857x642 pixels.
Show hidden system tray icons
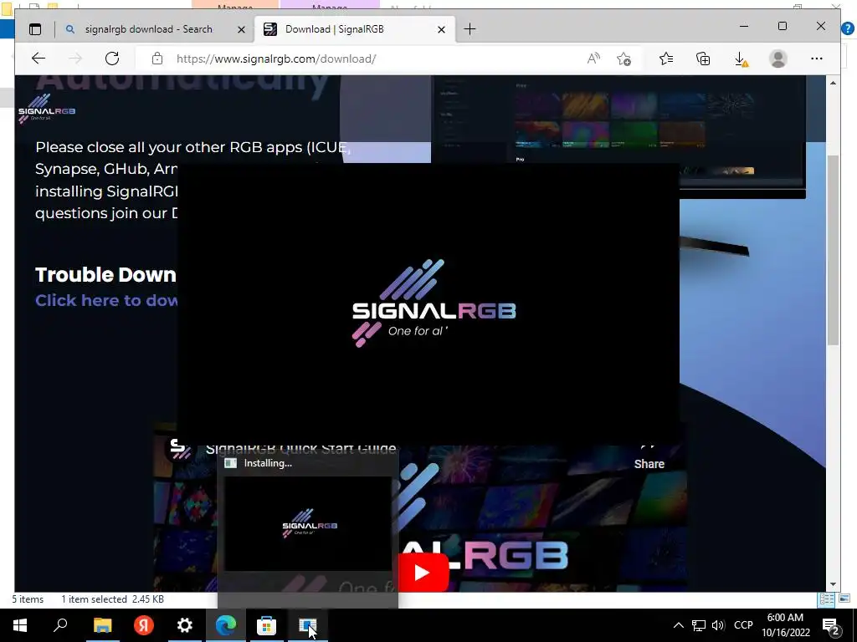point(678,625)
